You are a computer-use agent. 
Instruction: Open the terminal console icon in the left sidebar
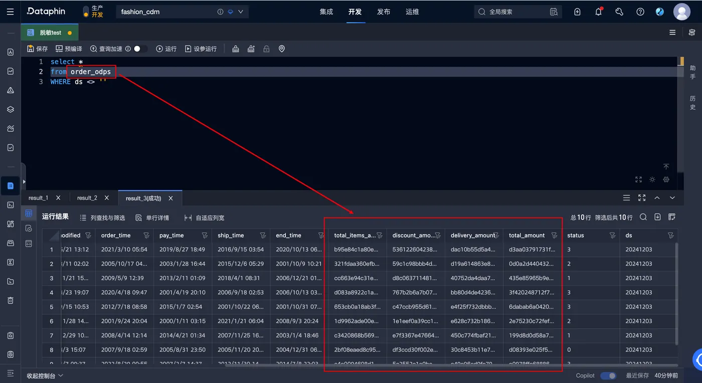tap(11, 205)
